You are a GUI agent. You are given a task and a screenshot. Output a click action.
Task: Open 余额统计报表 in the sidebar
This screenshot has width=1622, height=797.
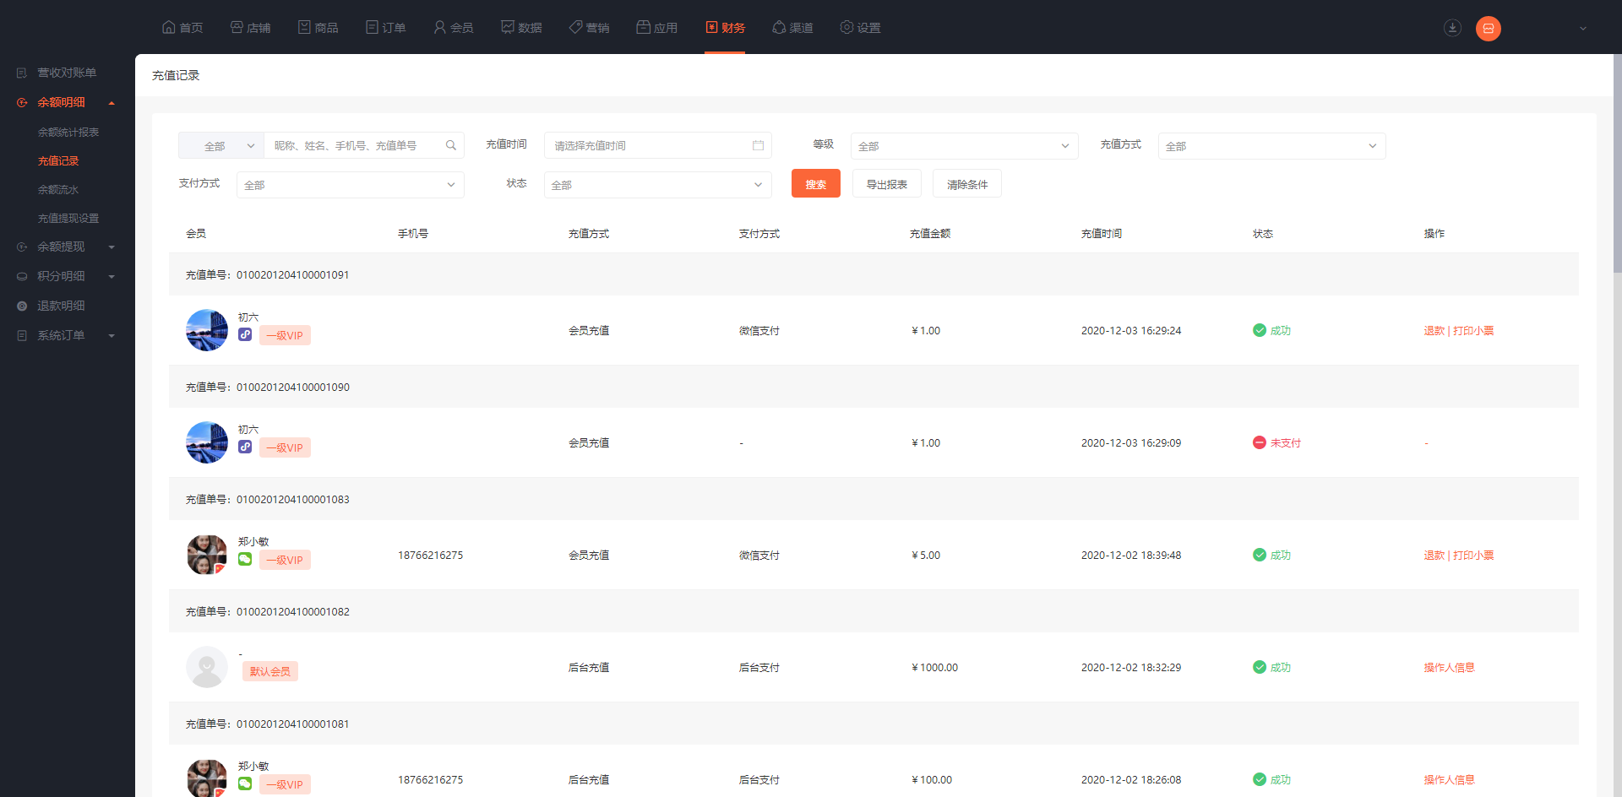[68, 133]
